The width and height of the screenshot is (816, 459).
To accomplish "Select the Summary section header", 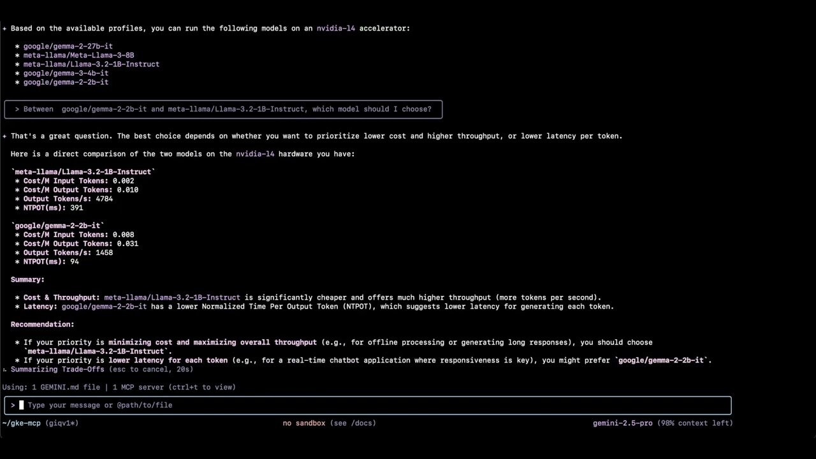I will (x=27, y=279).
